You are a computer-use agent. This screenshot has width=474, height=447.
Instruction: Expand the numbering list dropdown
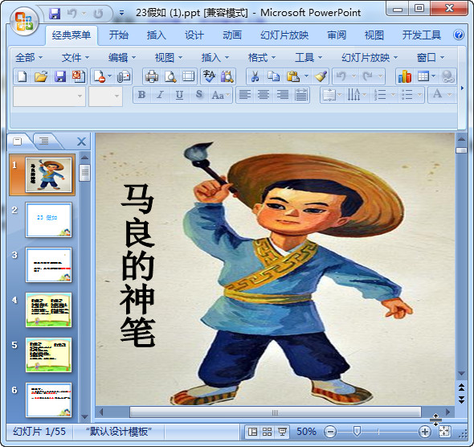[394, 95]
